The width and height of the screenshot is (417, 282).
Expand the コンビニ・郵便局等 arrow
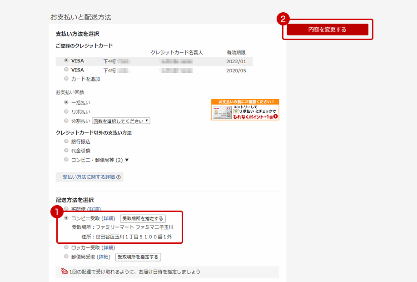coord(127,160)
